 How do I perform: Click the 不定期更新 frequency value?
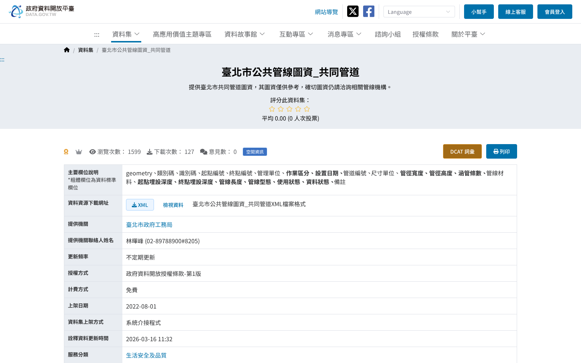point(141,257)
